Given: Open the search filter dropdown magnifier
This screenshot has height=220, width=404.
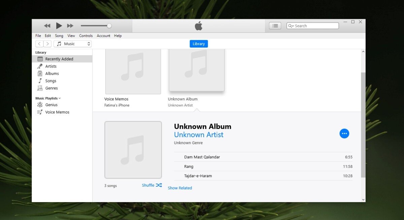Looking at the screenshot, I should point(291,26).
